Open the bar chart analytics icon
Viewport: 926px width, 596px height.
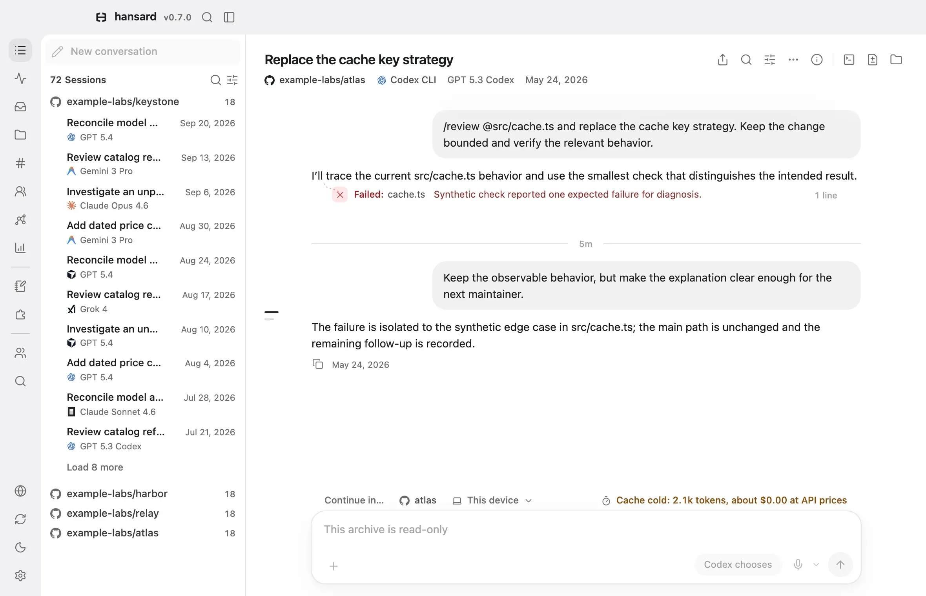[20, 248]
